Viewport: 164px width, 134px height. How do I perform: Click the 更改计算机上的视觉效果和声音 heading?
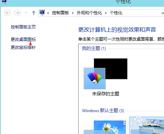117,30
